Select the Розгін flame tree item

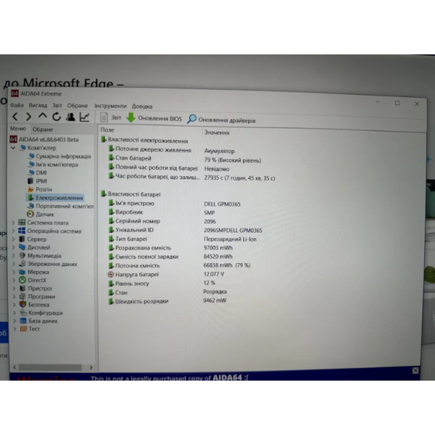40,189
